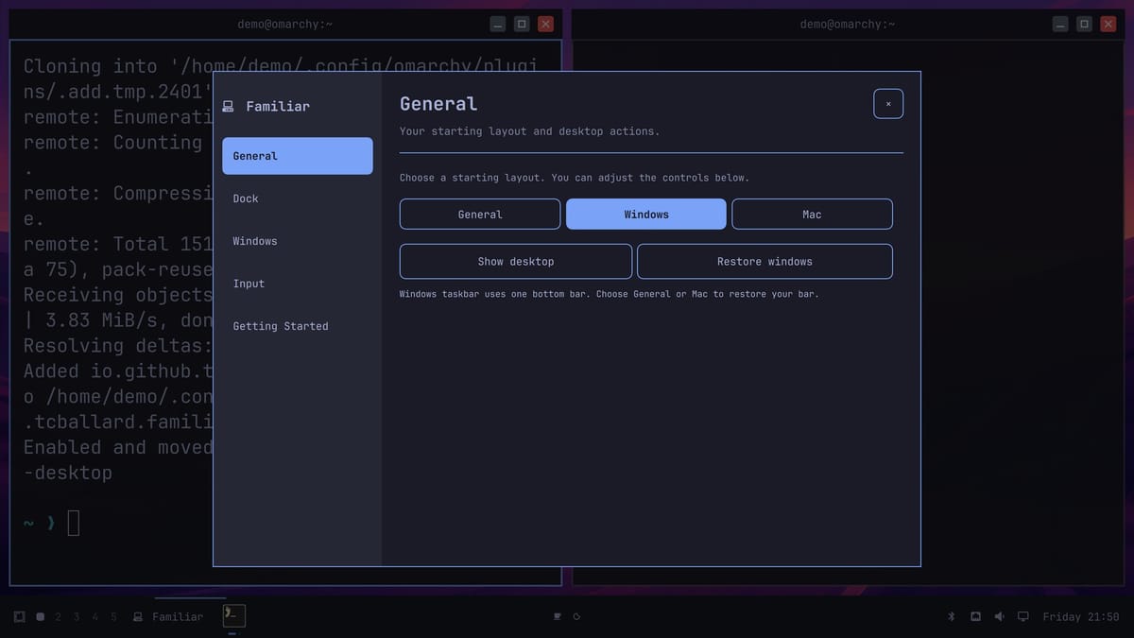Minimize the right demo@omarchy terminal

click(x=1060, y=24)
